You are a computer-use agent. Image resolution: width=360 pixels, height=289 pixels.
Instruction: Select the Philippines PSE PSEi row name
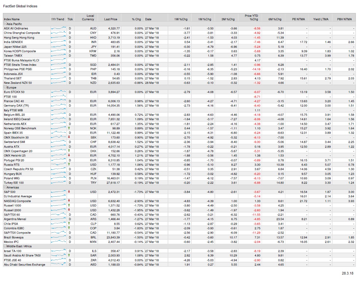18,69
